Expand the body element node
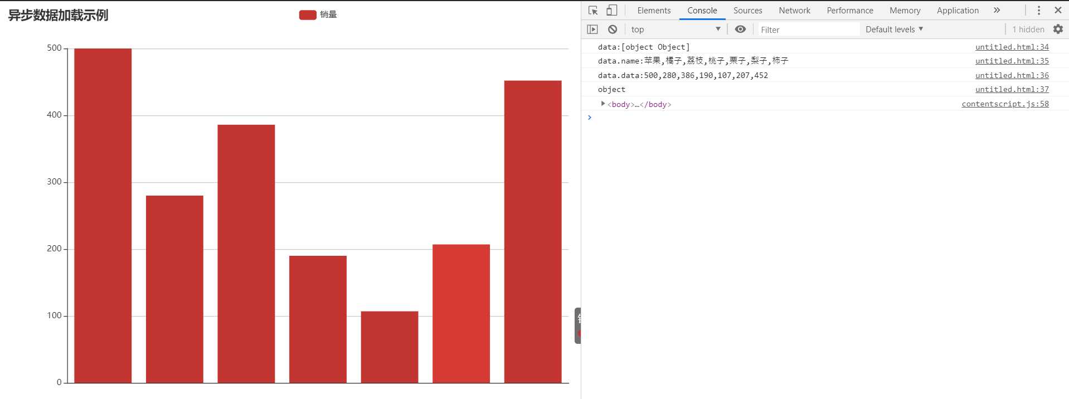Image resolution: width=1069 pixels, height=399 pixels. coord(602,104)
